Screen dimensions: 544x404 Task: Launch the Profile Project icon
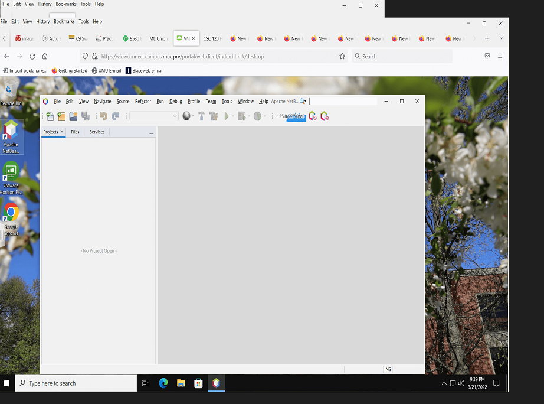click(257, 116)
